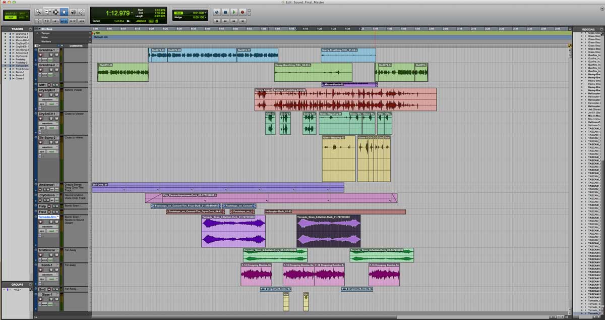Enable Spot edit mode
This screenshot has width=605, height=320.
coord(22,13)
